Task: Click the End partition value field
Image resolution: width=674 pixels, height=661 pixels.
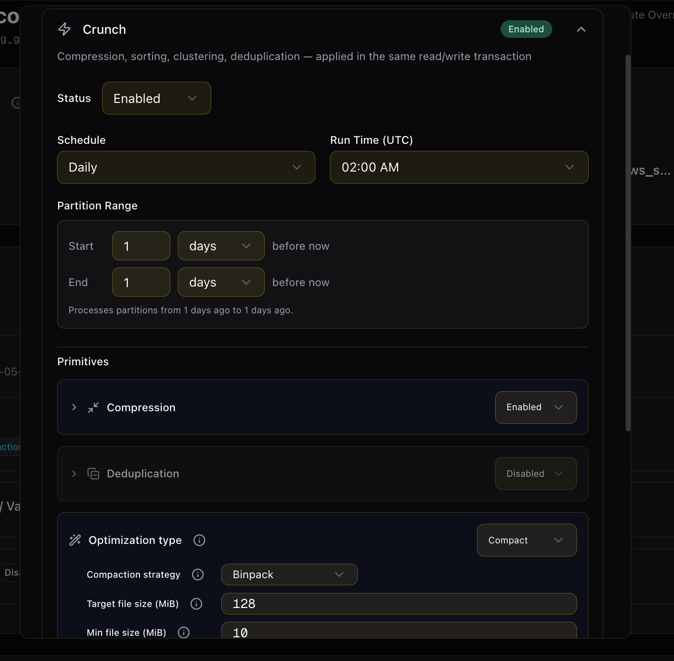Action: pyautogui.click(x=141, y=283)
